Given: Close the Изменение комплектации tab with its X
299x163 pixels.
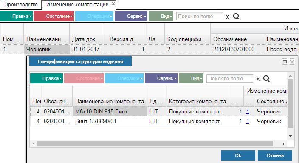Looking at the screenshot, I should click(113, 4).
